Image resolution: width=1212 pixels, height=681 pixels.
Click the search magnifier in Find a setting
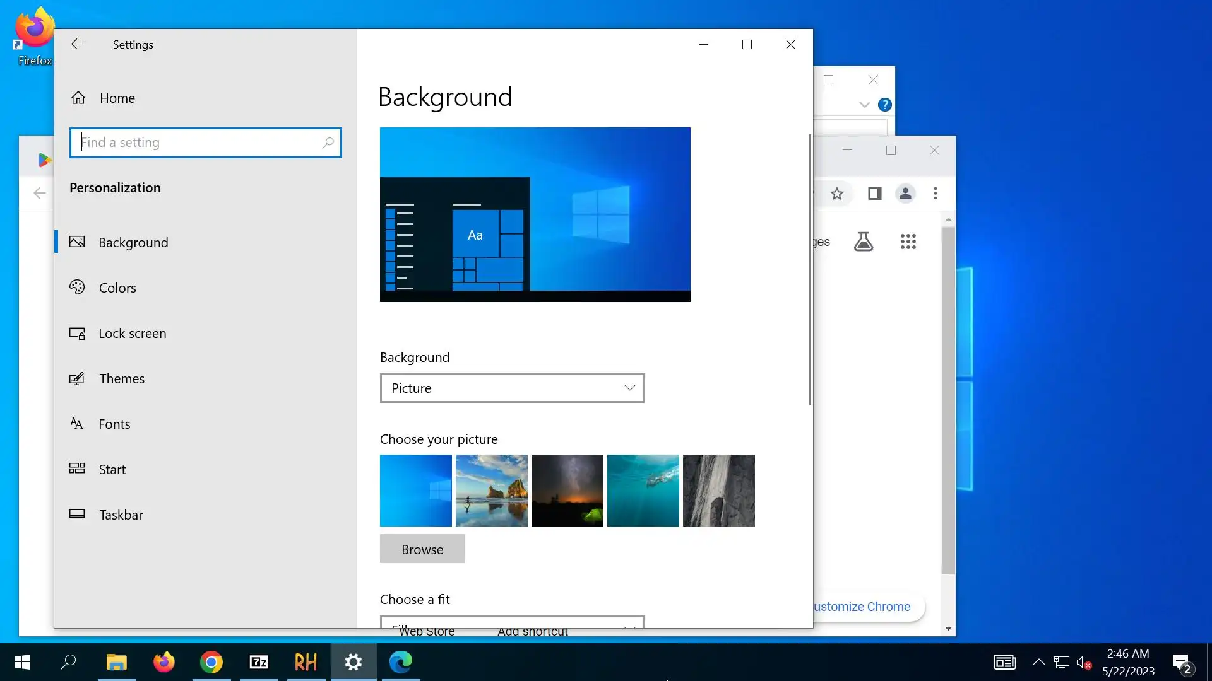328,143
